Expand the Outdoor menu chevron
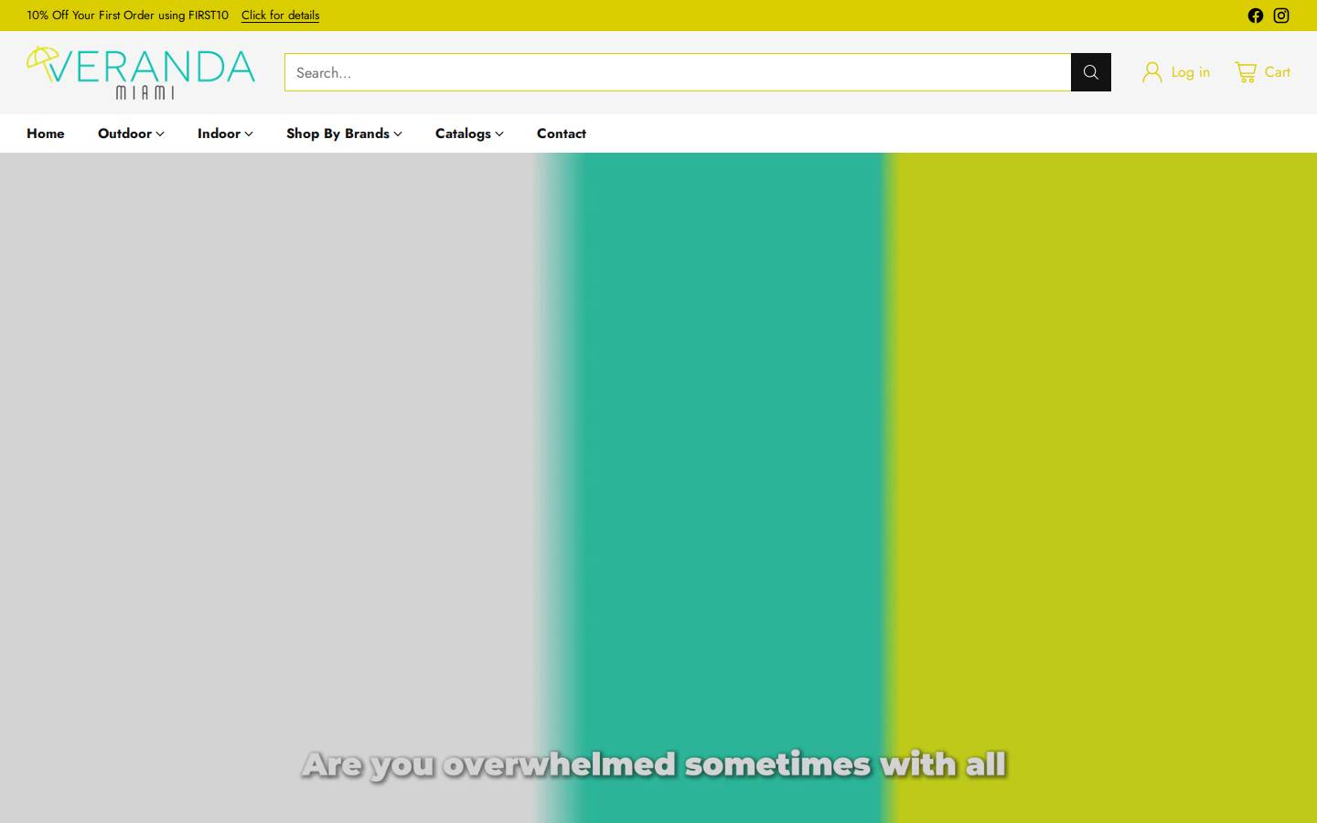This screenshot has width=1317, height=823. [160, 134]
